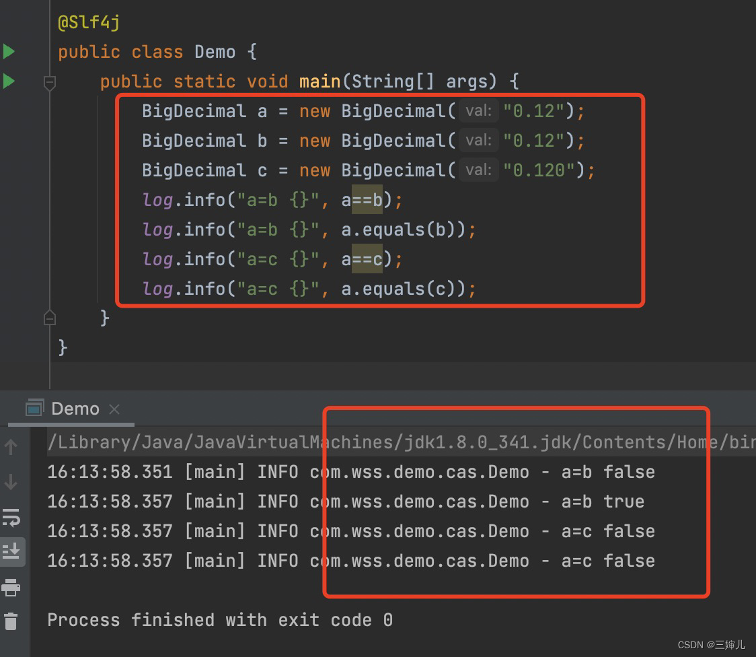
Task: Click the up arrow in run console
Action: tap(11, 446)
